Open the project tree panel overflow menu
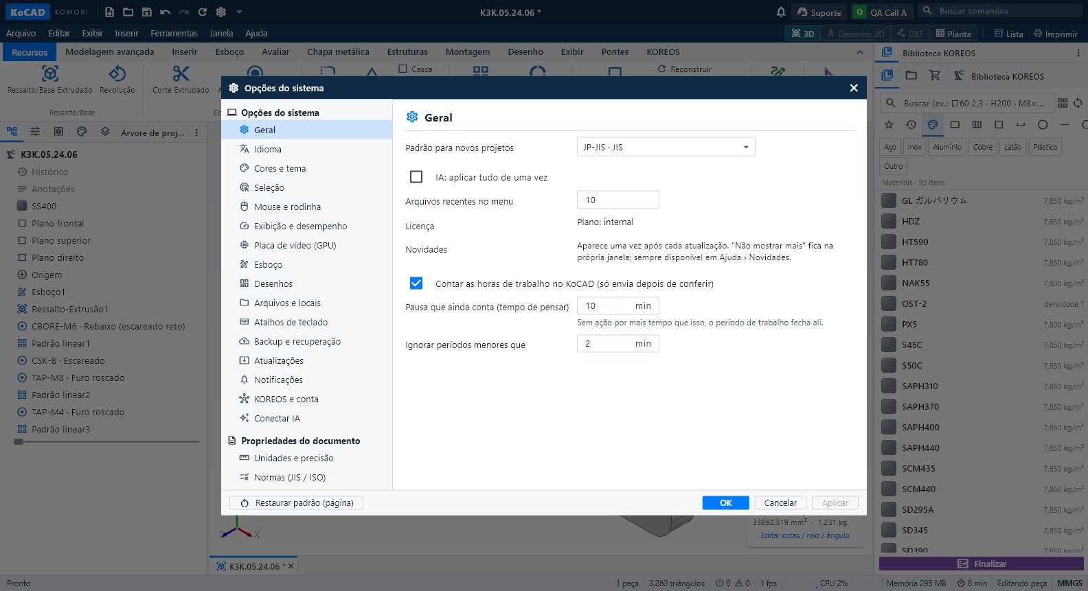This screenshot has height=591, width=1088. [x=196, y=132]
